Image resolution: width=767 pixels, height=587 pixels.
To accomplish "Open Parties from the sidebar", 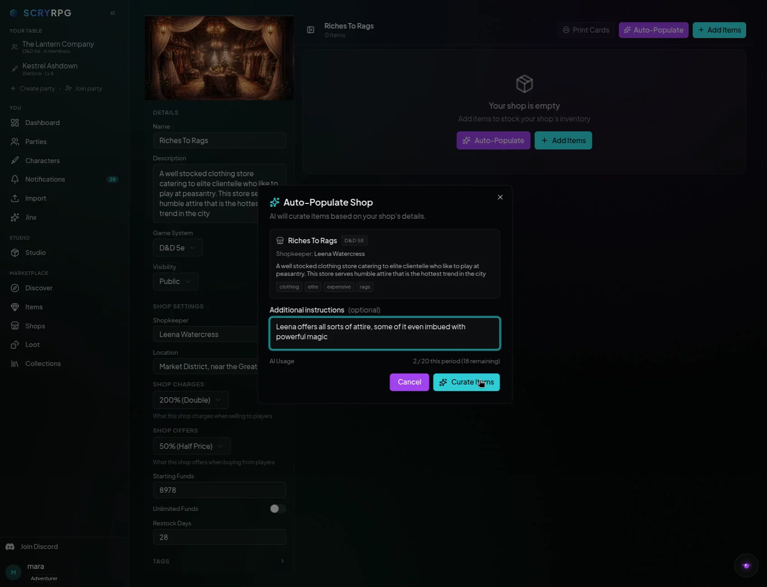I will pyautogui.click(x=36, y=142).
